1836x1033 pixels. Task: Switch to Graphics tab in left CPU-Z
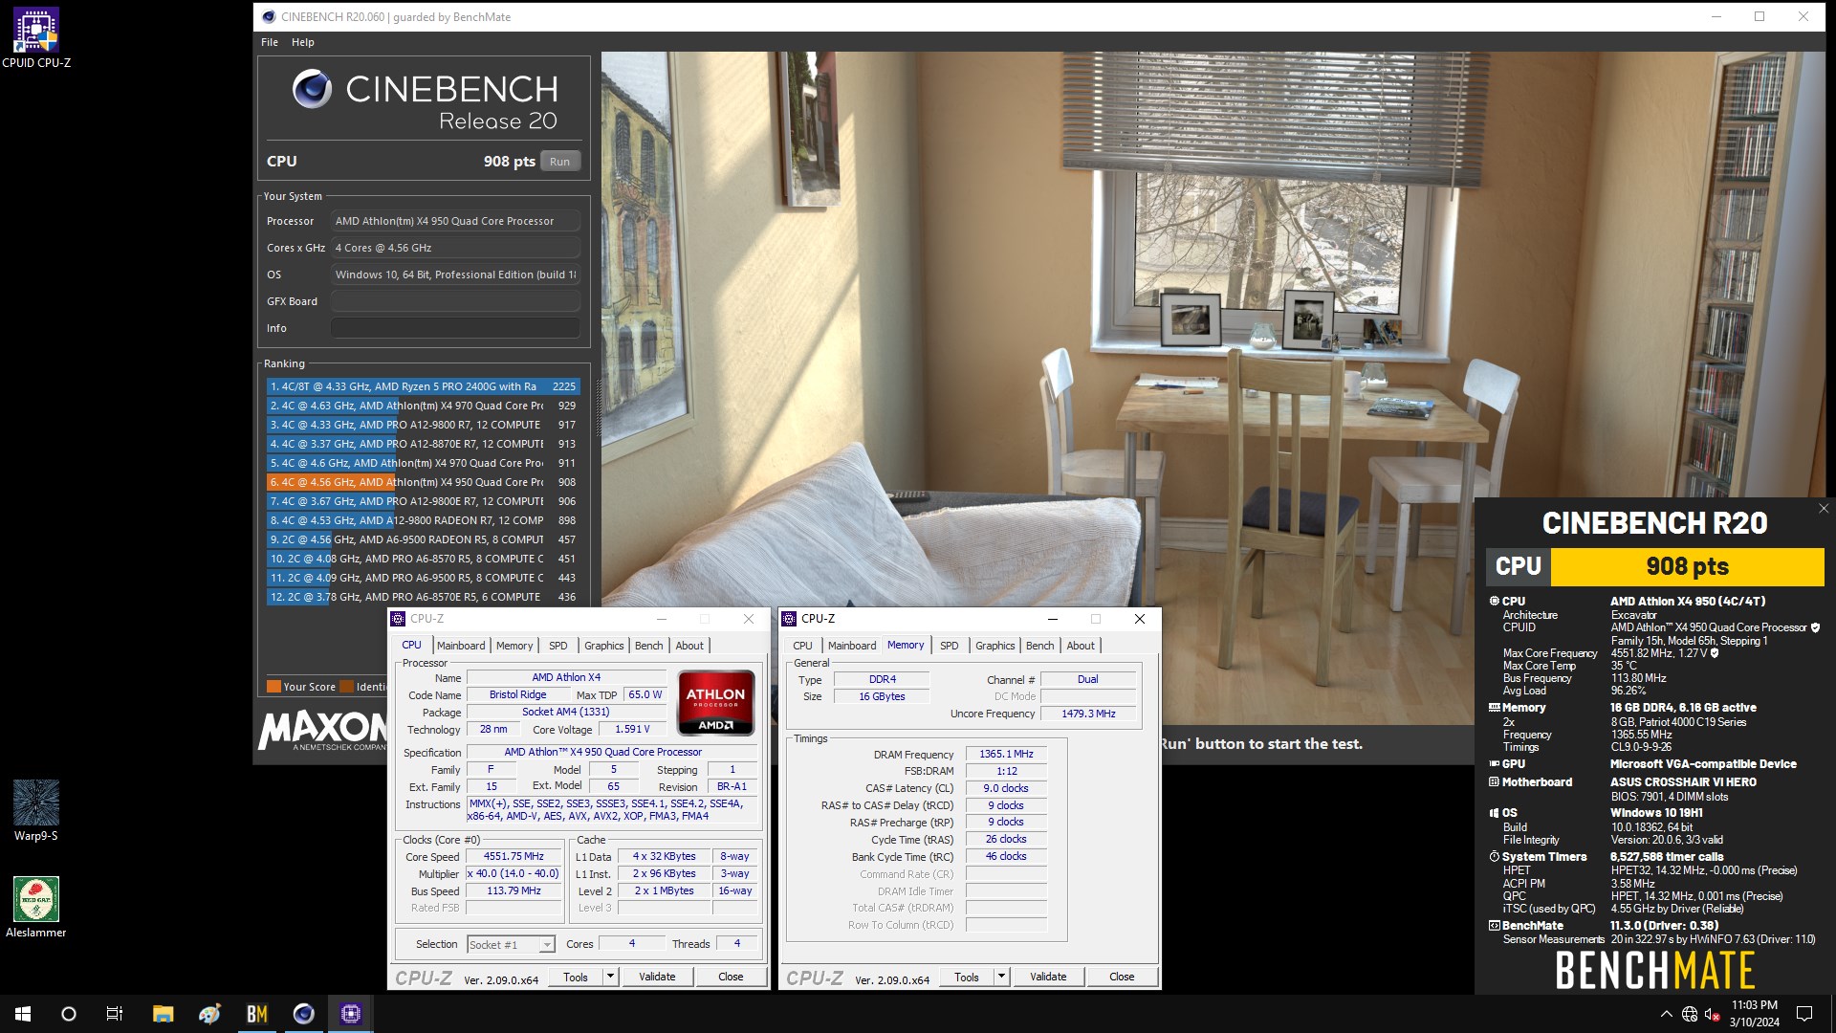click(604, 646)
